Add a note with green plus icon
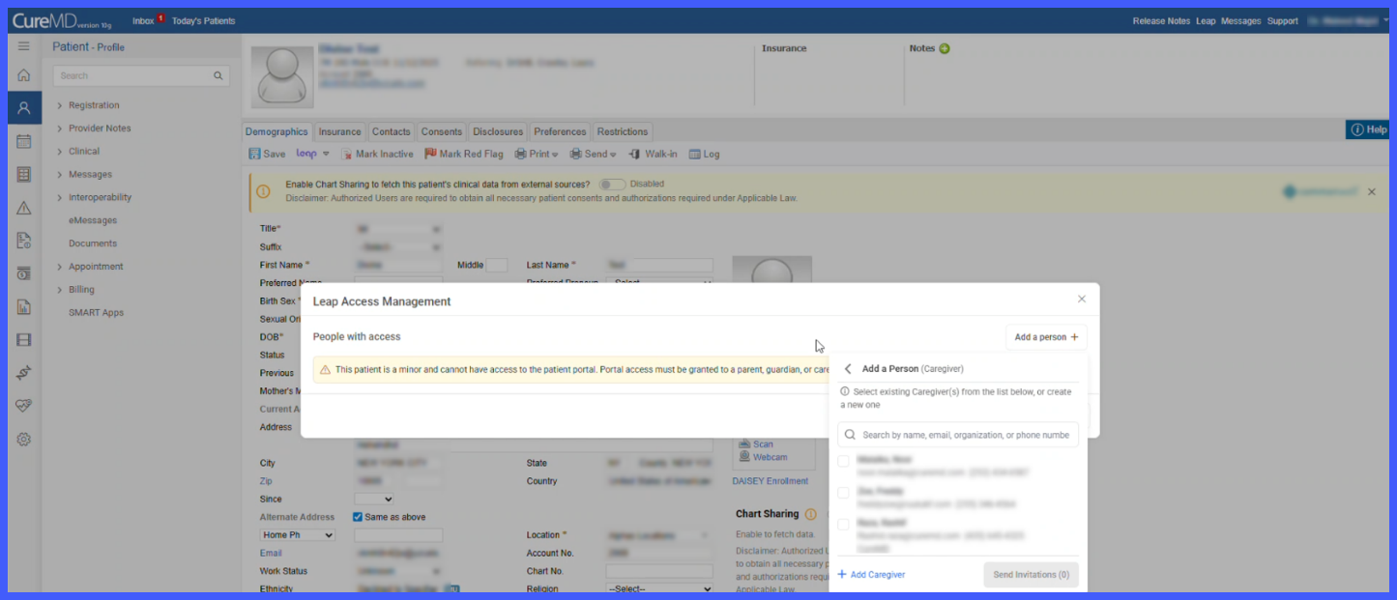Viewport: 1397px width, 600px height. click(945, 48)
